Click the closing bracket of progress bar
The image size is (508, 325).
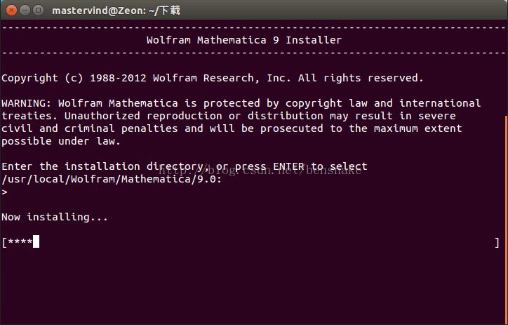click(497, 242)
